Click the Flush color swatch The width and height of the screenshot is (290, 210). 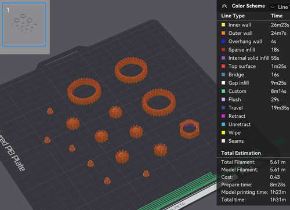point(223,99)
